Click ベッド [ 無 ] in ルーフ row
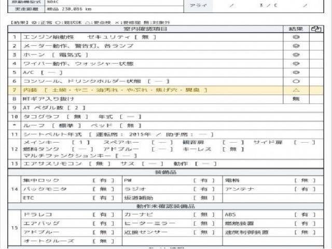This screenshot has height=249, width=332. click(116, 126)
